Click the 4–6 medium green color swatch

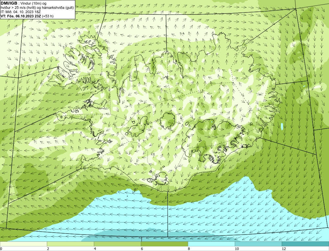pyautogui.click(x=117, y=244)
